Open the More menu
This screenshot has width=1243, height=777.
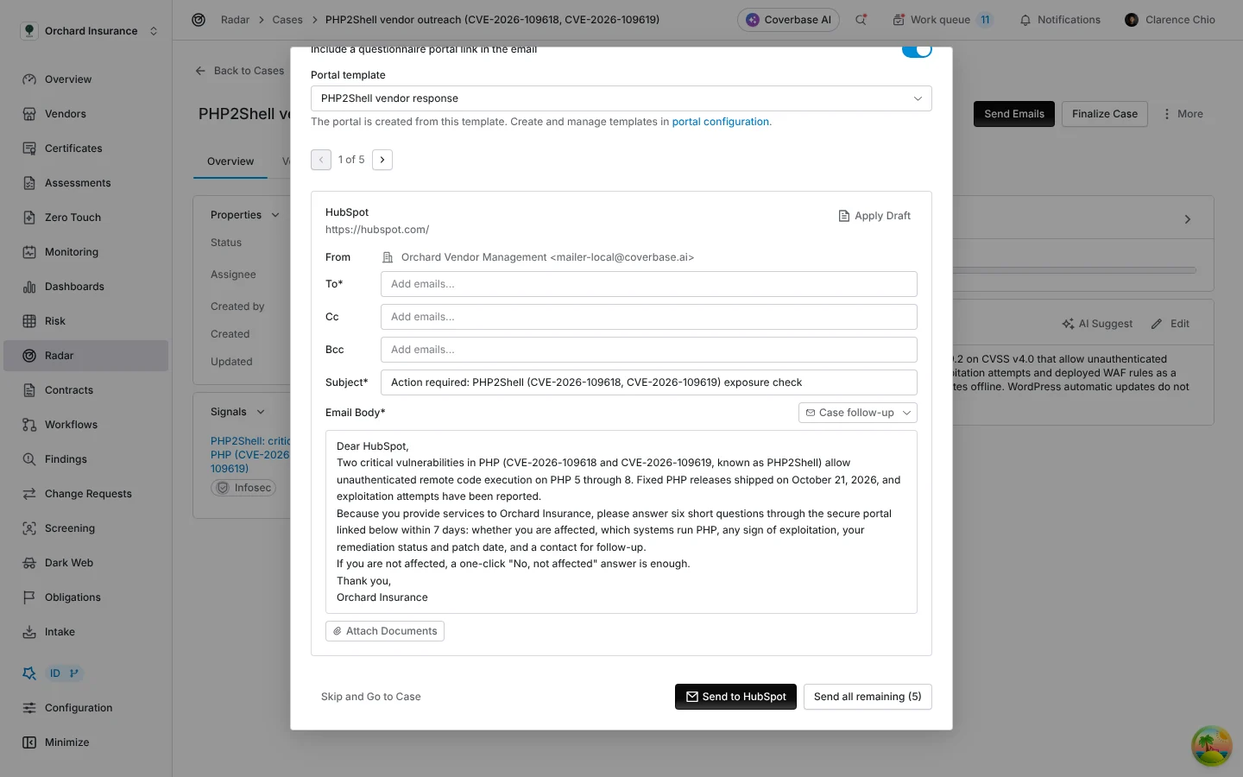tap(1183, 114)
